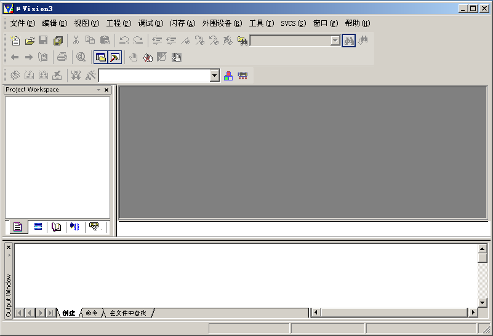Viewport: 493px width, 336px height.
Task: Open the 闪存(A) menu
Action: coord(183,23)
